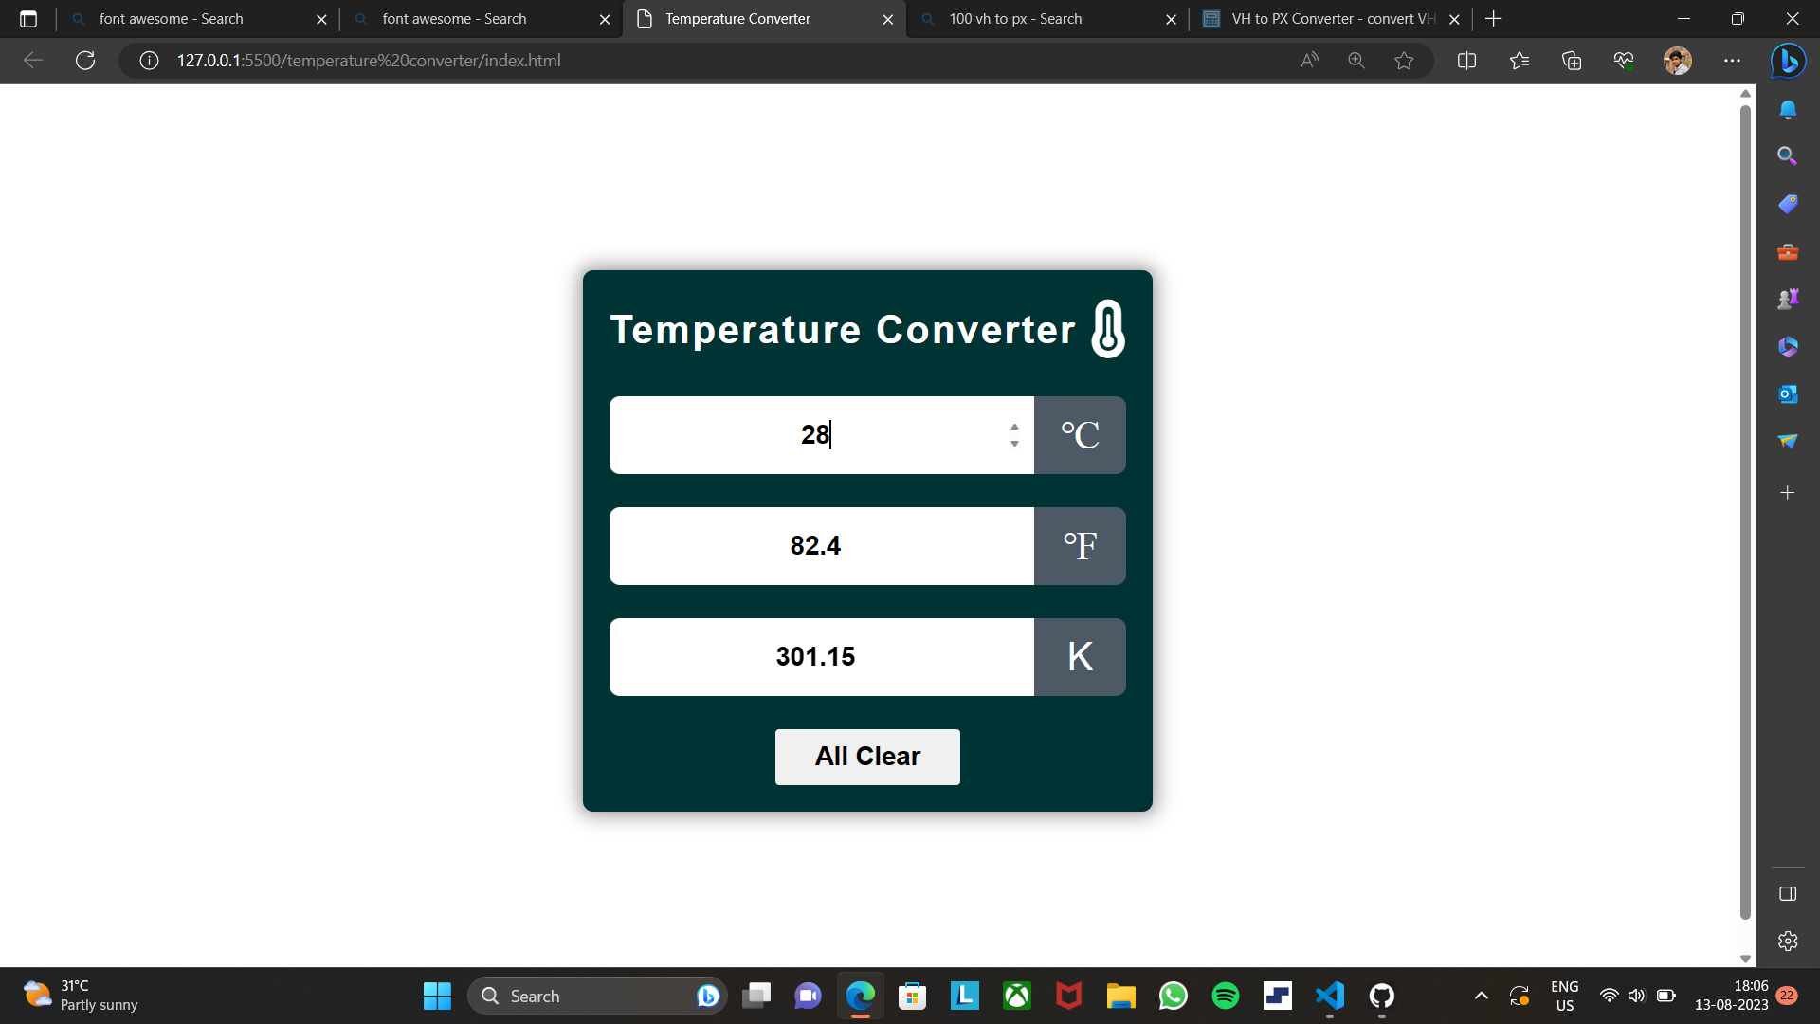Open the Bing Copilot sidebar

coord(1790,61)
